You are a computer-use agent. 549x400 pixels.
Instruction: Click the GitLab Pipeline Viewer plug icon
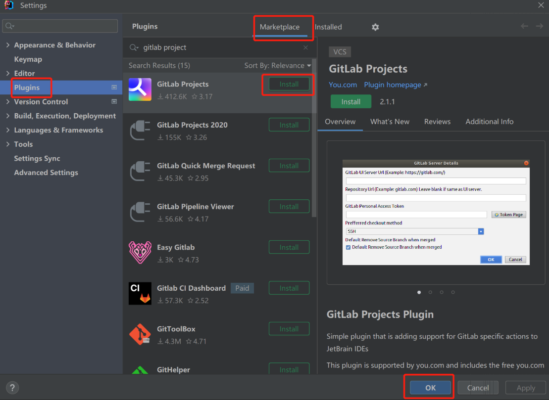(140, 212)
